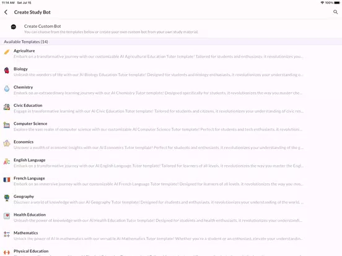Tap the 11:14 AM clock in status bar
Image resolution: width=342 pixels, height=256 pixels.
coord(8,2)
